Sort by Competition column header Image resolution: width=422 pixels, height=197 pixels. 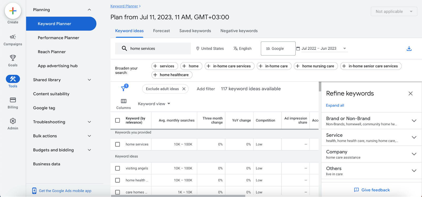pyautogui.click(x=265, y=120)
